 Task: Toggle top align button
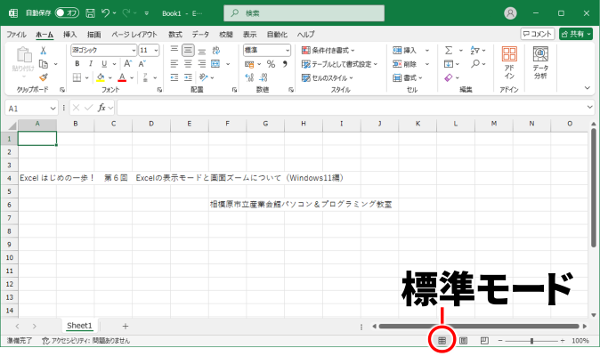point(174,50)
